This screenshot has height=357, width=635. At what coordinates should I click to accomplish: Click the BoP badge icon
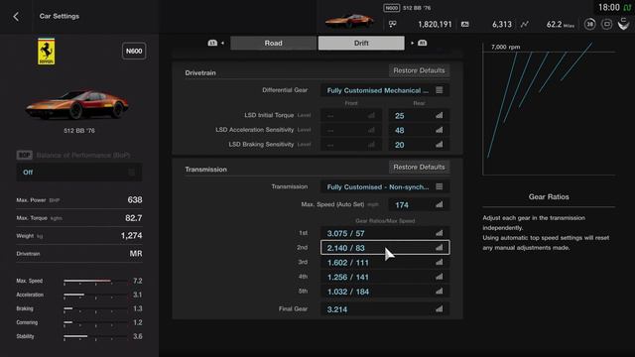24,155
